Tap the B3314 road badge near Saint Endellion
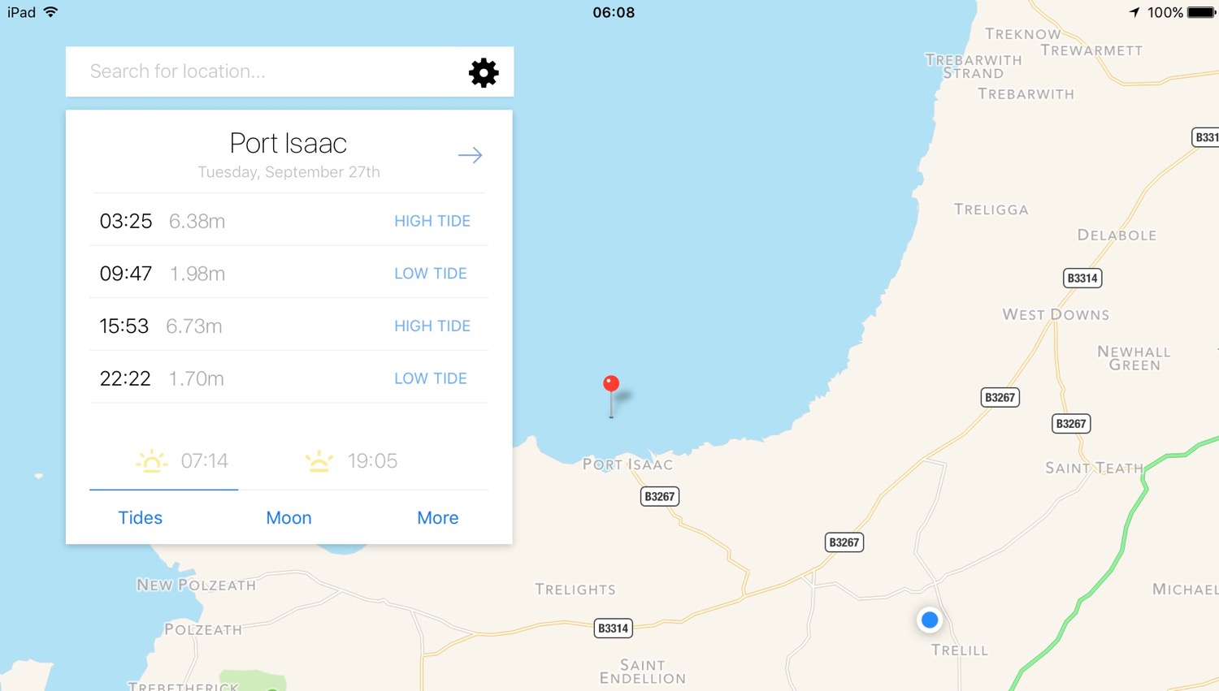 [x=613, y=628]
